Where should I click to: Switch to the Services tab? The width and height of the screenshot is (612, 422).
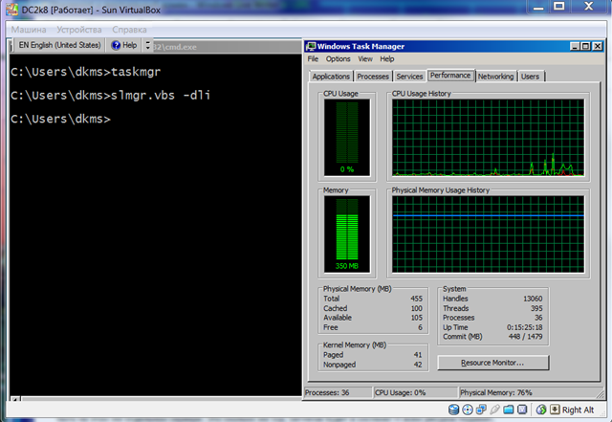point(409,77)
